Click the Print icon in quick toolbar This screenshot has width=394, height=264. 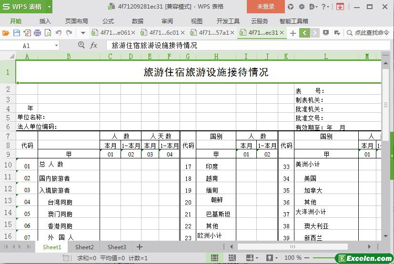[38, 33]
